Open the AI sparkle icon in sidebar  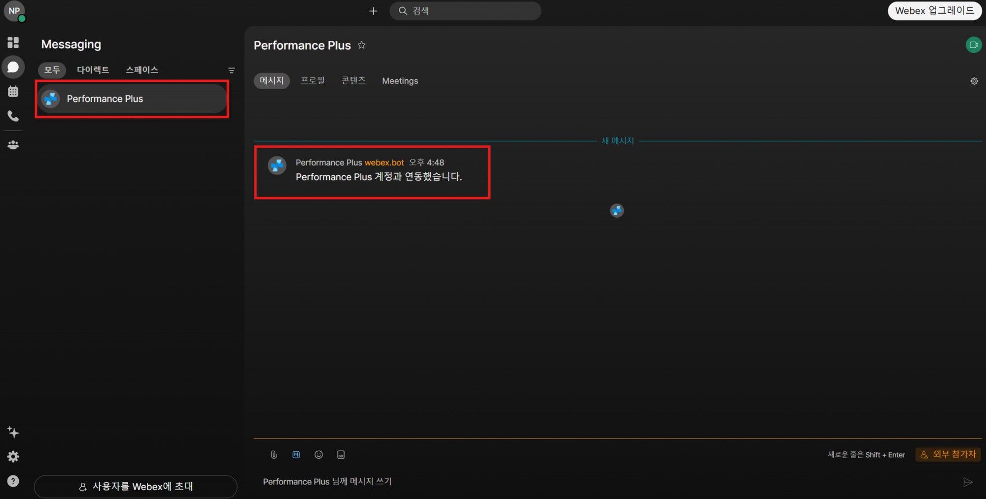pyautogui.click(x=13, y=432)
